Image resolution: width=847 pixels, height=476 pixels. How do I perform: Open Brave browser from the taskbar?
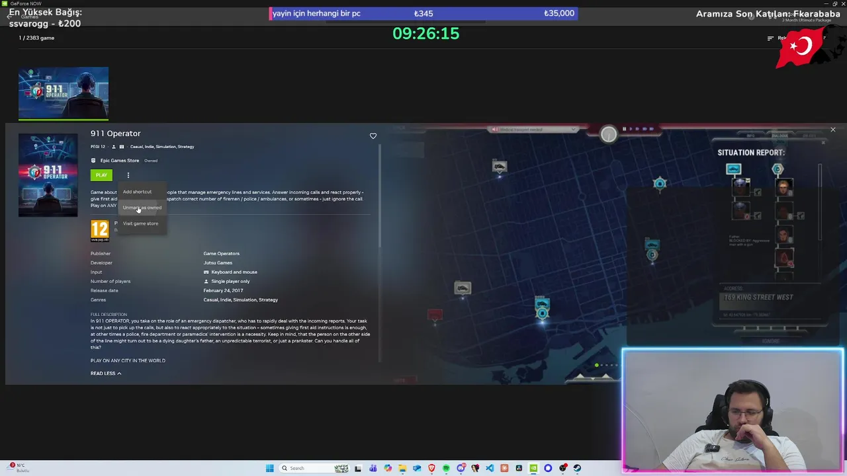pos(431,468)
